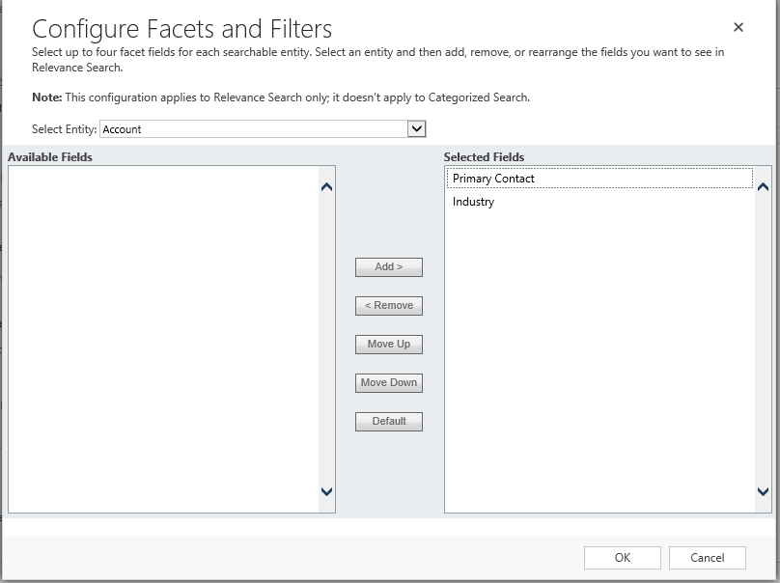Dismiss the dialog using Cancel
This screenshot has height=583, width=780.
pos(707,557)
